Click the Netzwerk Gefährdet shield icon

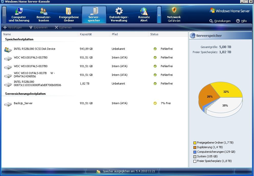[174, 10]
